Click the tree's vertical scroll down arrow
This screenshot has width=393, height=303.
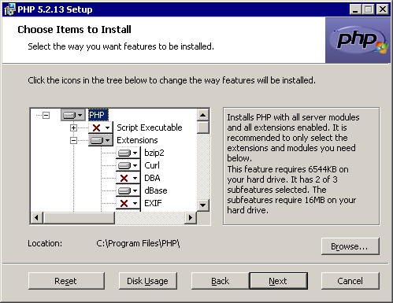click(203, 205)
